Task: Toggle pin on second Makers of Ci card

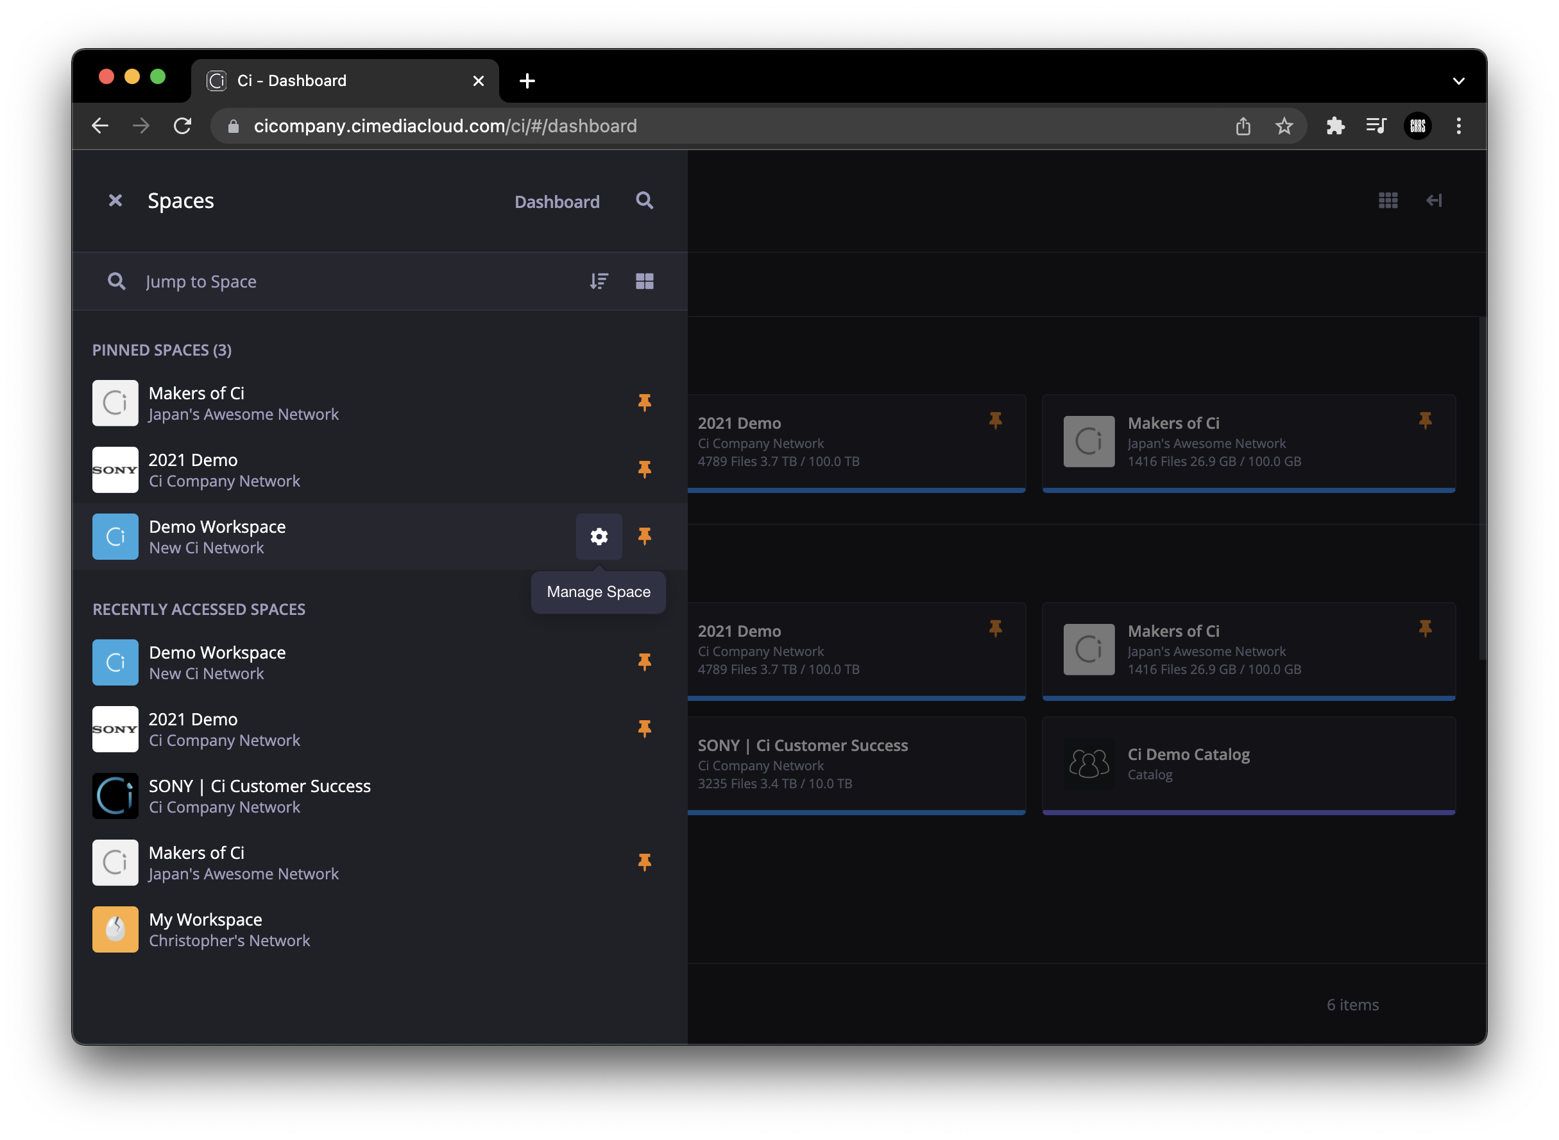Action: [x=1425, y=628]
